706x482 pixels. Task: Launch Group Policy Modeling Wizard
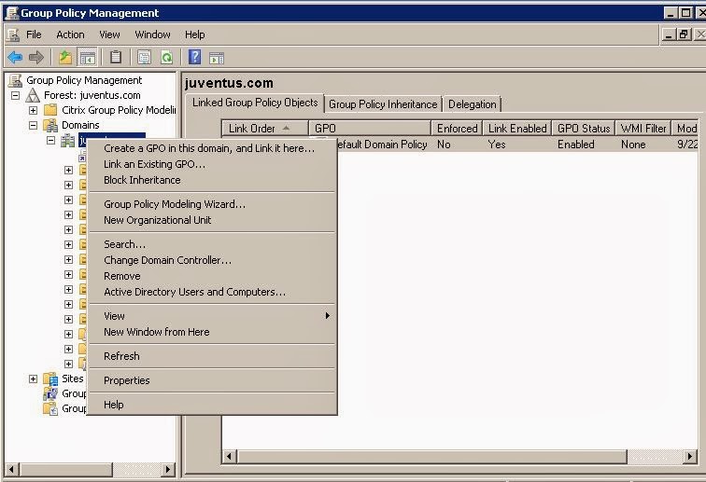pyautogui.click(x=212, y=204)
